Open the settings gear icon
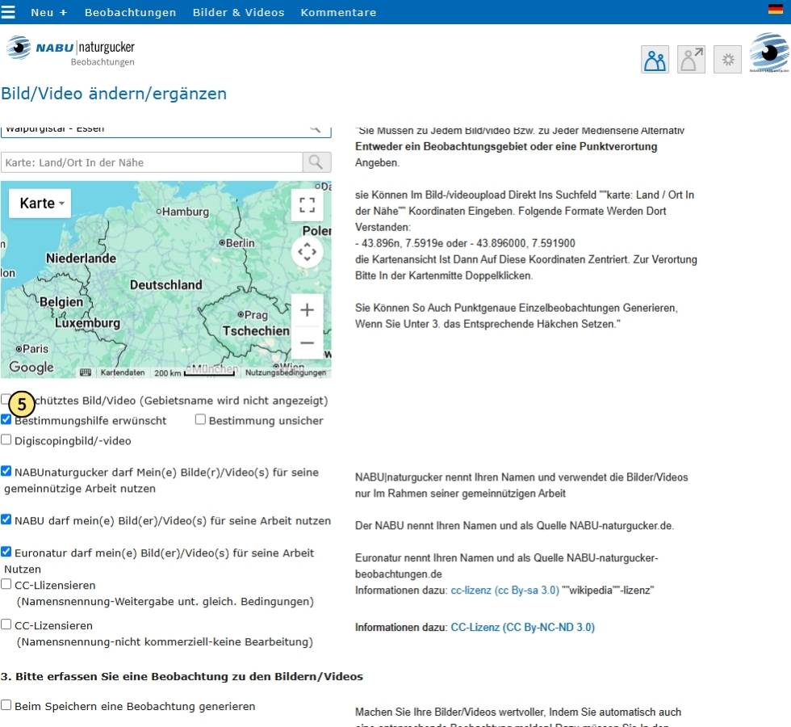Screen dimensions: 791x727 [x=727, y=60]
